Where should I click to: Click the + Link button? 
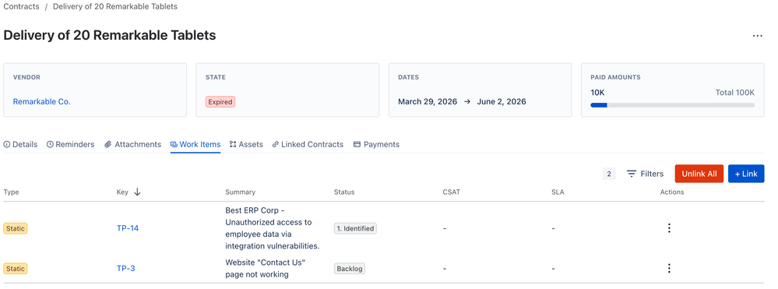(746, 174)
